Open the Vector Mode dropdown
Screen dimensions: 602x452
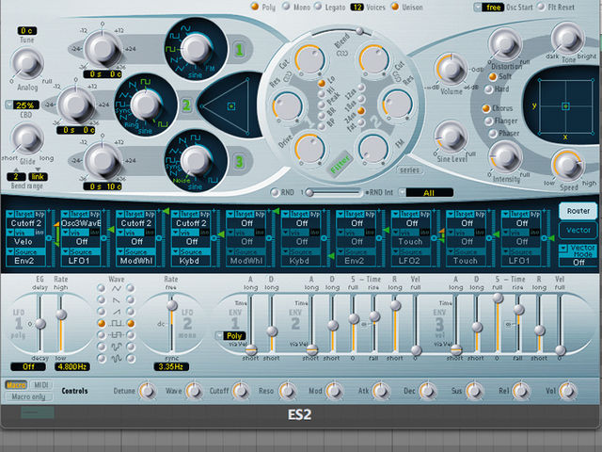pyautogui.click(x=578, y=257)
